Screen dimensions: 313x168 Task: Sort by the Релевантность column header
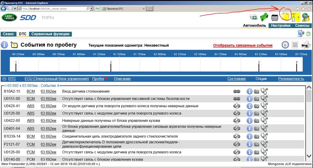291,79
